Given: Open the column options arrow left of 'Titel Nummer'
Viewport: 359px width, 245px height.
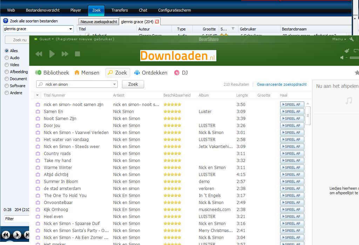Looking at the screenshot, I should [x=37, y=95].
